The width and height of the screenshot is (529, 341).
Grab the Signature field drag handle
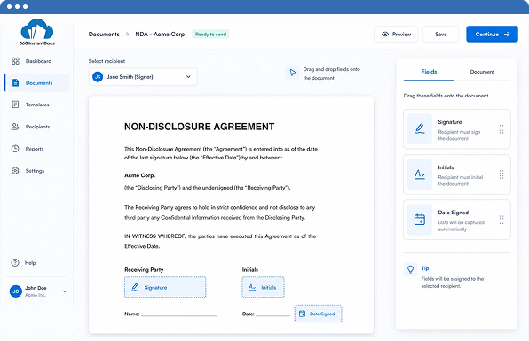coord(501,129)
